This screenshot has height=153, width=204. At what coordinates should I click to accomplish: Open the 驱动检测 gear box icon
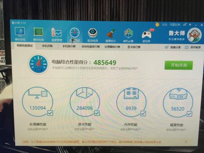click(93, 33)
